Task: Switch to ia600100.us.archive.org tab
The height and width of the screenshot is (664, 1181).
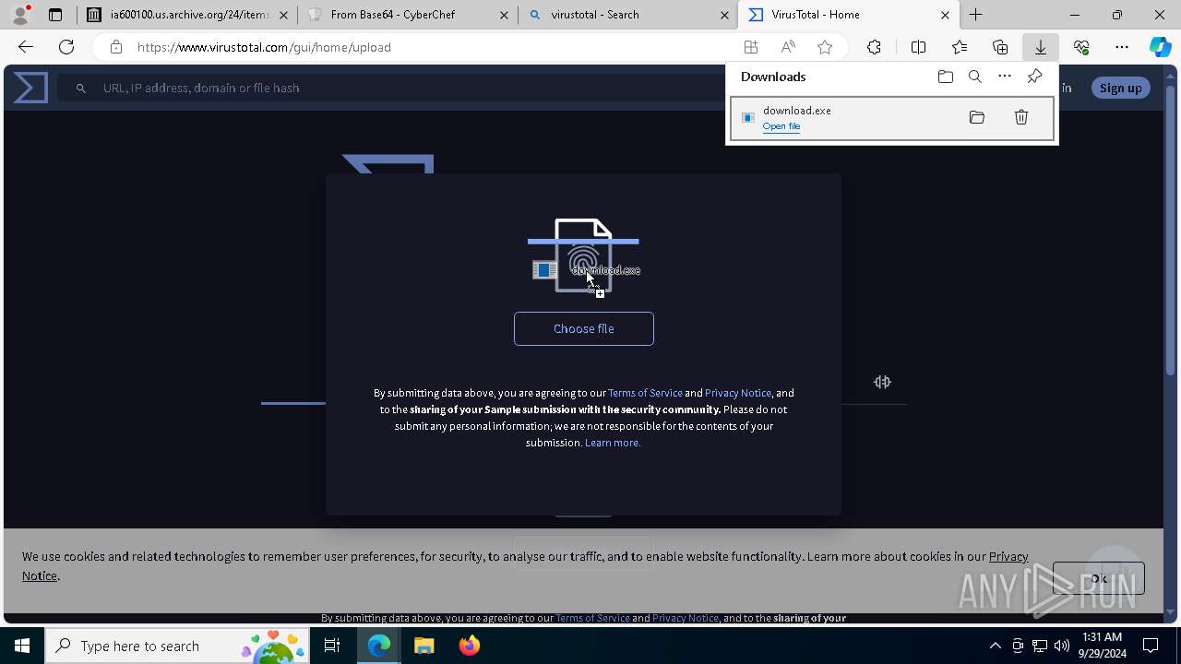Action: point(186,15)
